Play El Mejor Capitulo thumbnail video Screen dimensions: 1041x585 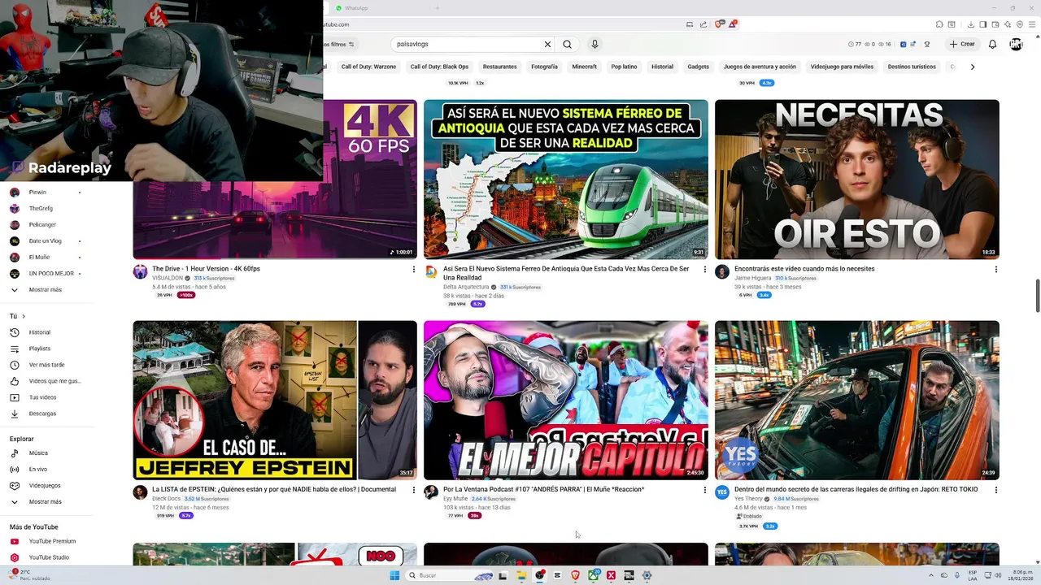(x=566, y=400)
